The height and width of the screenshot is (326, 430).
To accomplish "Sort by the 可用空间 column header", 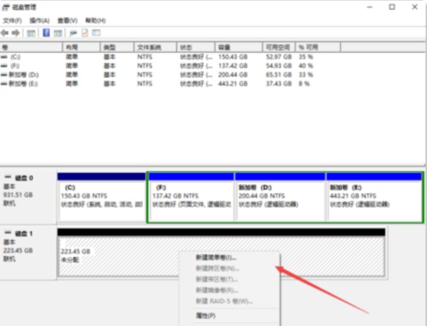I will click(279, 47).
